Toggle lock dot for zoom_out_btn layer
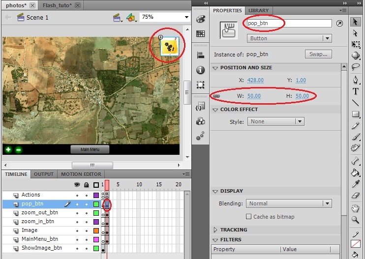The width and height of the screenshot is (365, 259). coord(87,213)
